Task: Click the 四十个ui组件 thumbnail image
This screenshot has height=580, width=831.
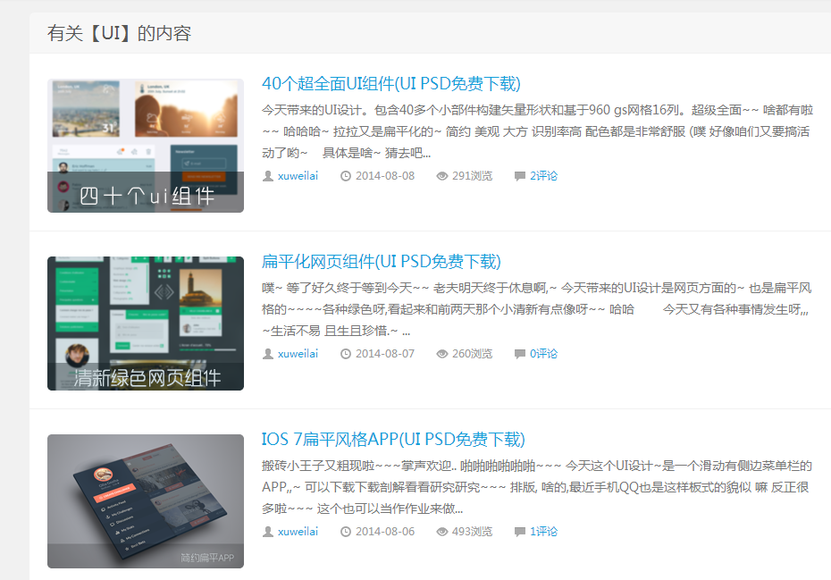Action: point(145,145)
